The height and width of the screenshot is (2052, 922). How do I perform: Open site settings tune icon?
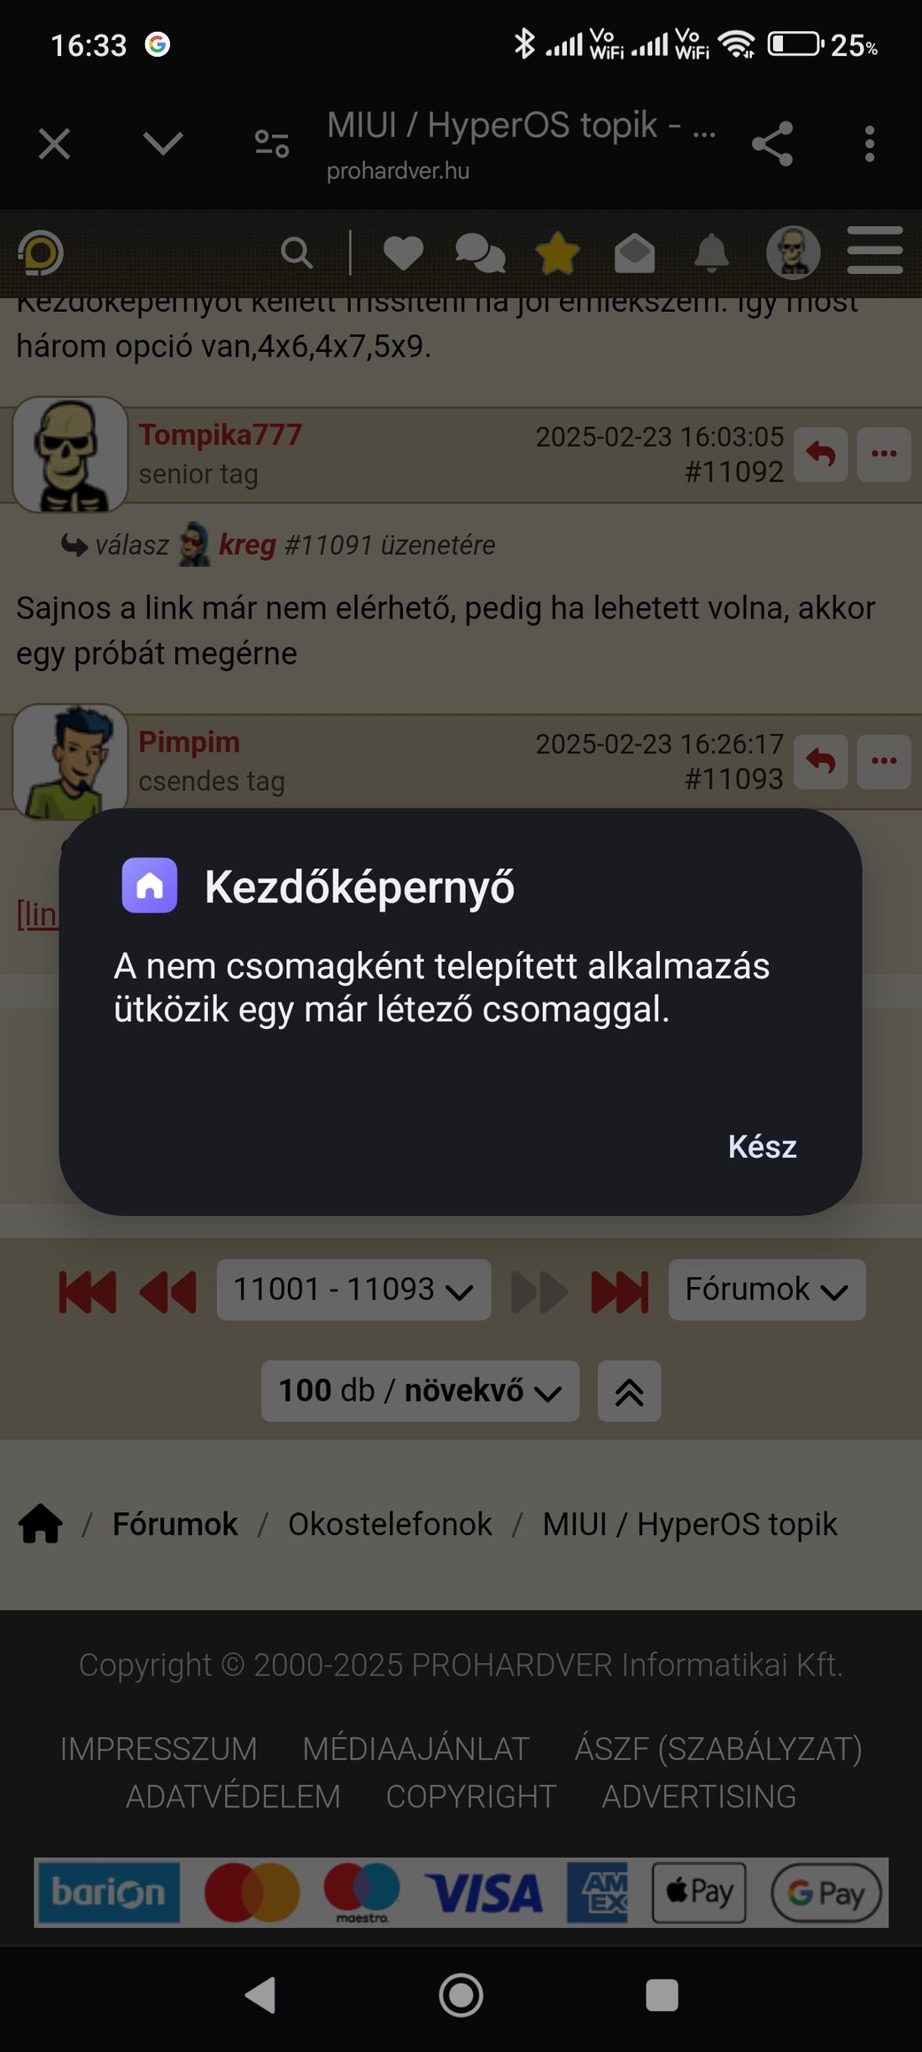(x=272, y=144)
